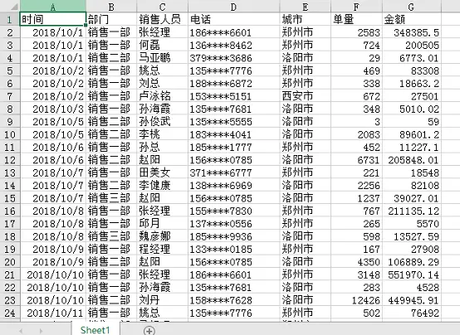Select order count cell 4350
The height and width of the screenshot is (335, 460).
[357, 262]
